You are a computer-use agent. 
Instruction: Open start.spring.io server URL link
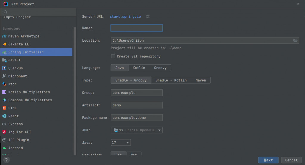tap(125, 17)
